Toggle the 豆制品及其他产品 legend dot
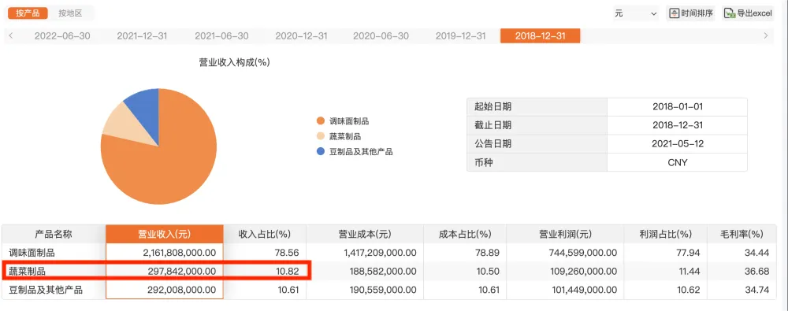 click(320, 151)
